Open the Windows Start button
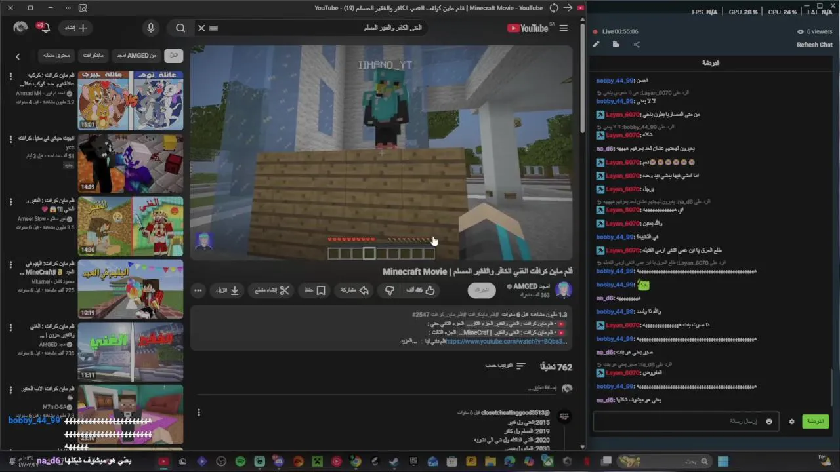Image resolution: width=840 pixels, height=472 pixels. tap(723, 462)
